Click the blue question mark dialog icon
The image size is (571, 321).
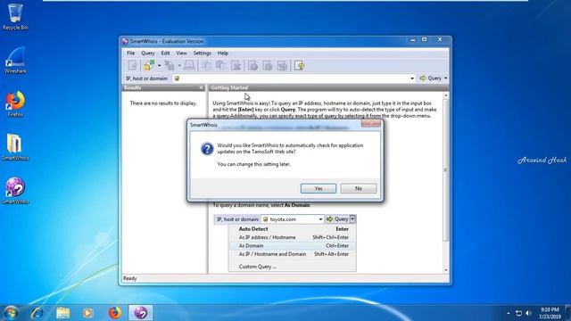point(207,149)
